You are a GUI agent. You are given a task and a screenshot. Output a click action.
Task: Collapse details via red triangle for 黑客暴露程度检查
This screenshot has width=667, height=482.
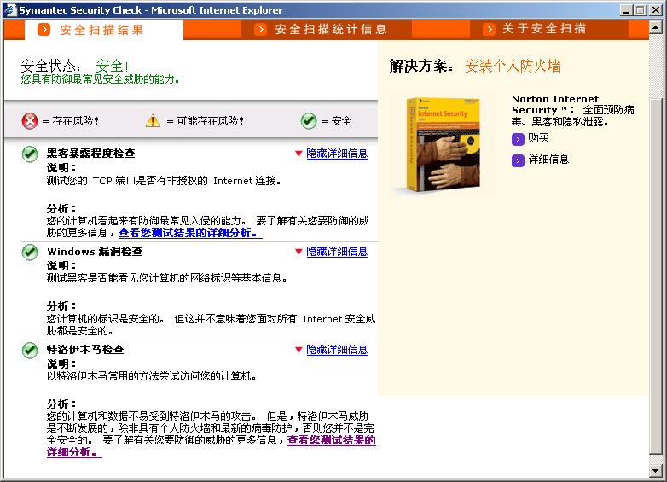click(x=299, y=154)
